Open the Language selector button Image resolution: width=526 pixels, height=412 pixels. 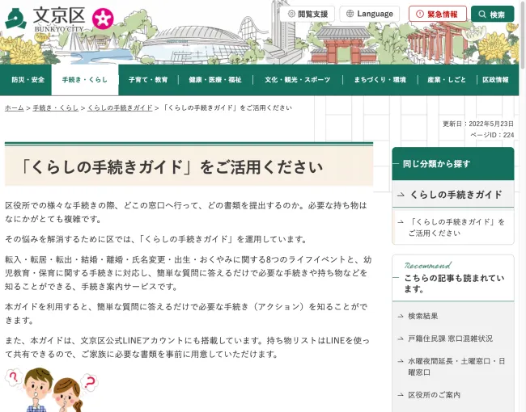click(x=369, y=14)
